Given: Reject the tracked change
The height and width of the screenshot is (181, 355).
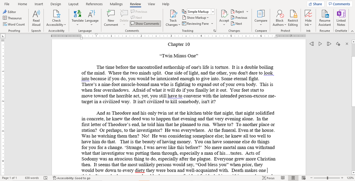Looking at the screenshot, I should click(237, 12).
